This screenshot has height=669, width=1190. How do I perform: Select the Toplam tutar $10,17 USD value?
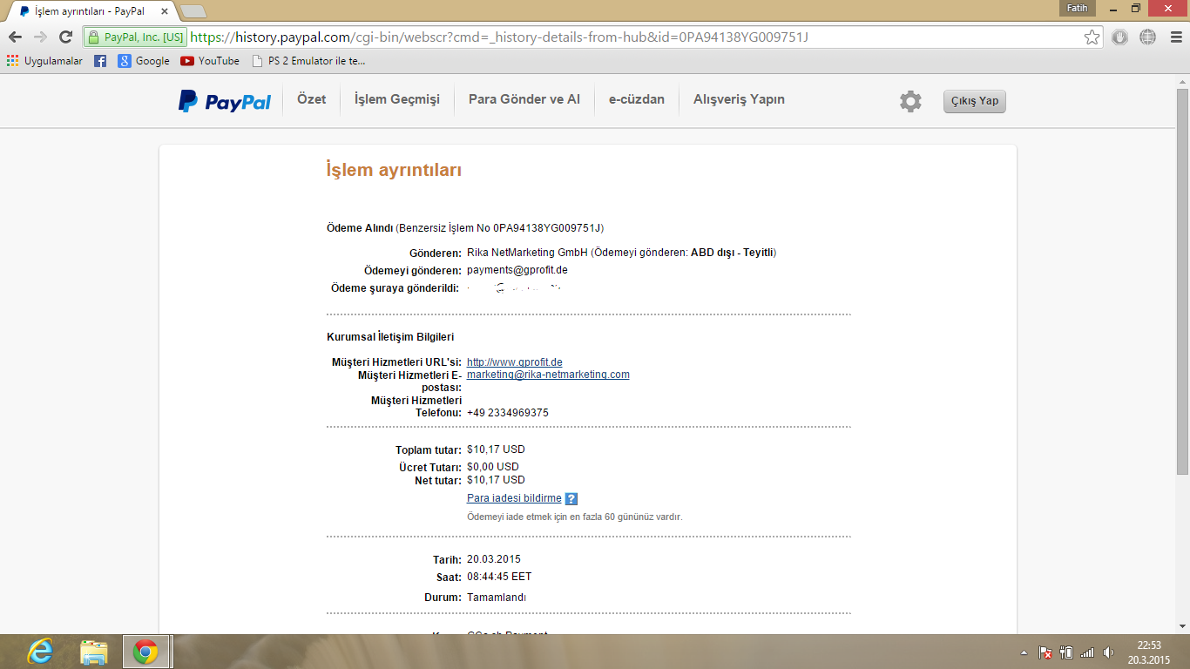(496, 449)
